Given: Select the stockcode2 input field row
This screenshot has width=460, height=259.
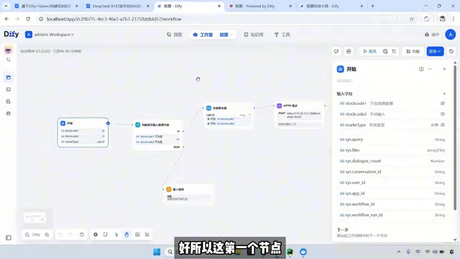Looking at the screenshot, I should tap(392, 114).
